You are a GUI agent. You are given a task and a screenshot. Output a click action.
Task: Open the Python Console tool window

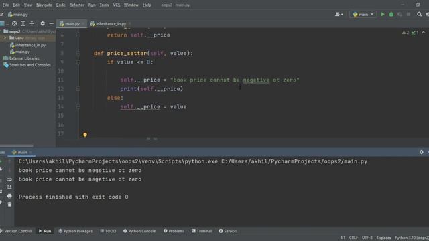tap(139, 231)
